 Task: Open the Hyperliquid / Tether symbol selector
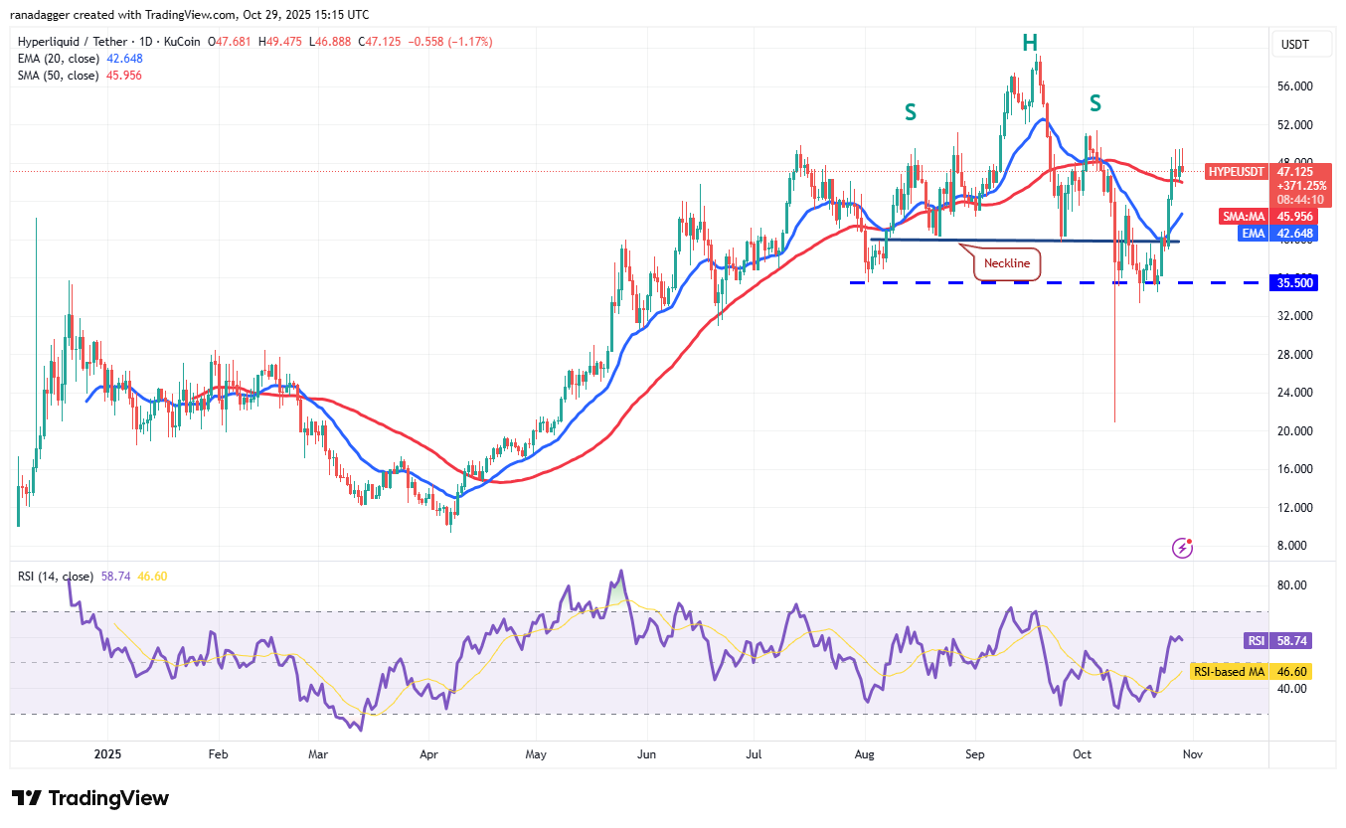(70, 42)
